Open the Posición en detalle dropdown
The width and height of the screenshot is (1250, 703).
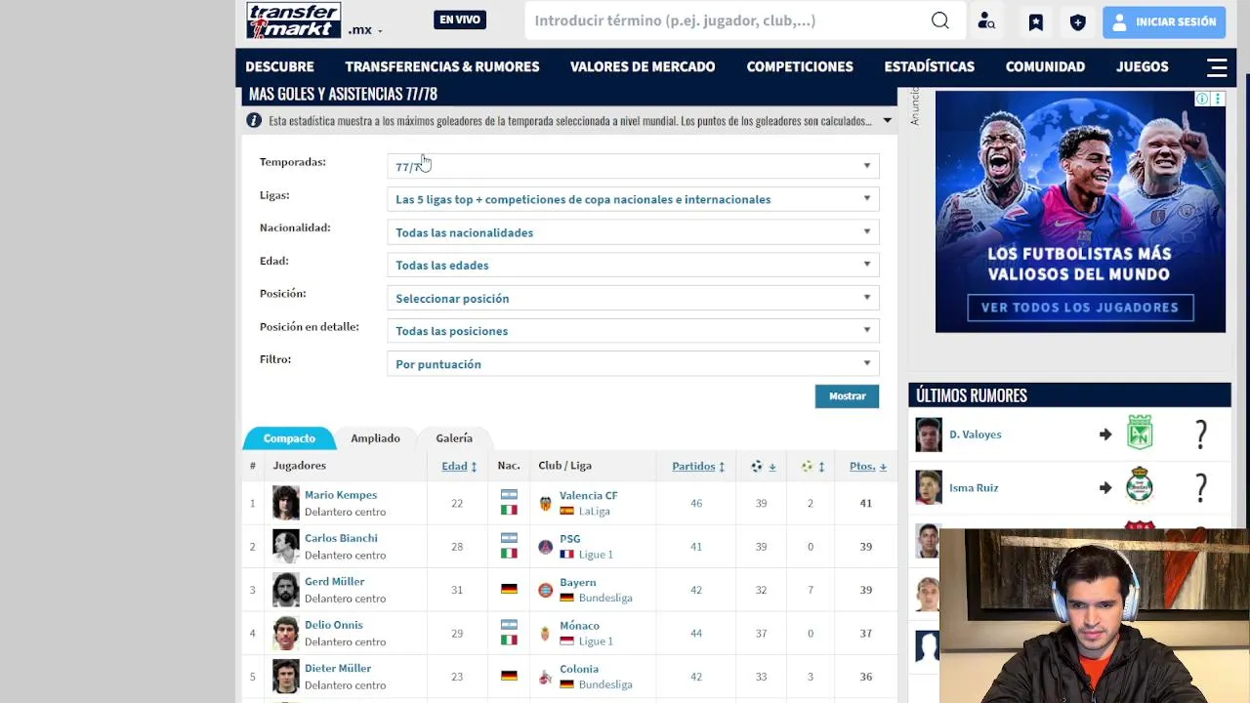633,331
